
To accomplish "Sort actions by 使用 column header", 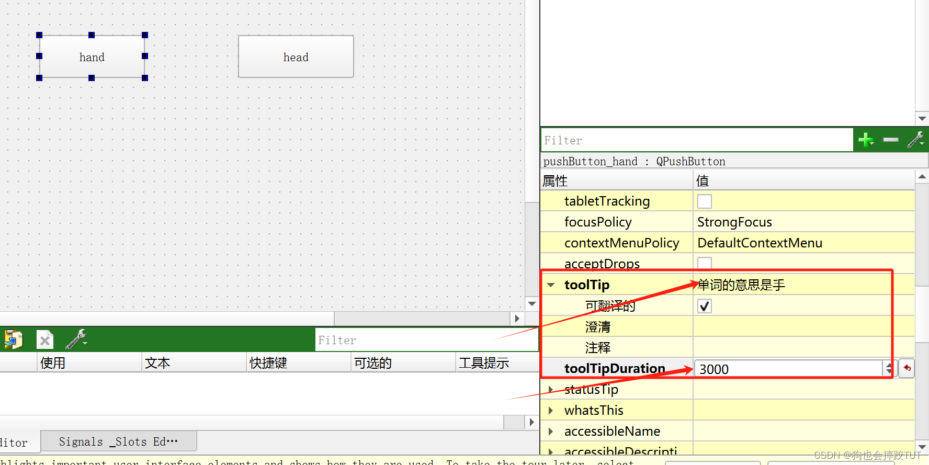I will pyautogui.click(x=89, y=362).
